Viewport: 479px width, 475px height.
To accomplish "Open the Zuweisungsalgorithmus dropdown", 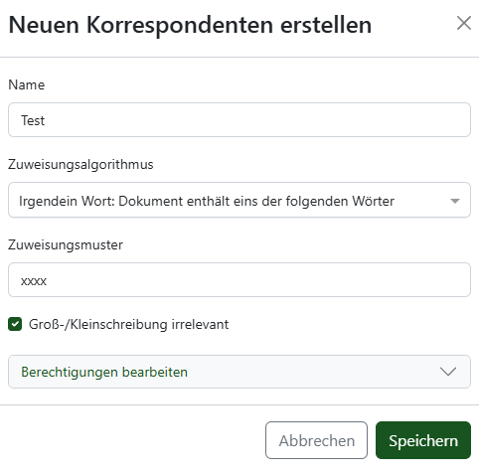I will [x=239, y=200].
